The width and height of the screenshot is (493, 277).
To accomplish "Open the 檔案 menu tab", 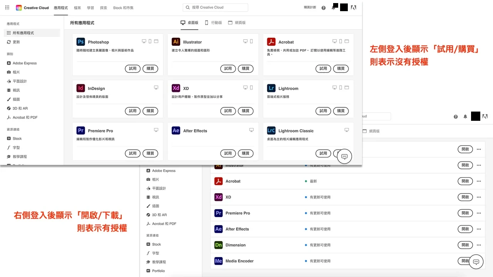I will 77,8.
